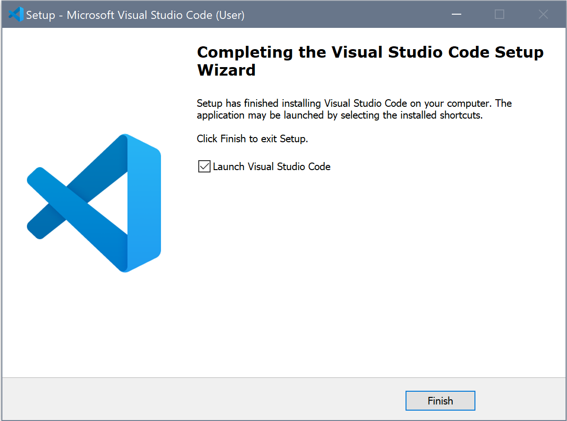Click the disabled maximize button in title bar

[x=499, y=15]
